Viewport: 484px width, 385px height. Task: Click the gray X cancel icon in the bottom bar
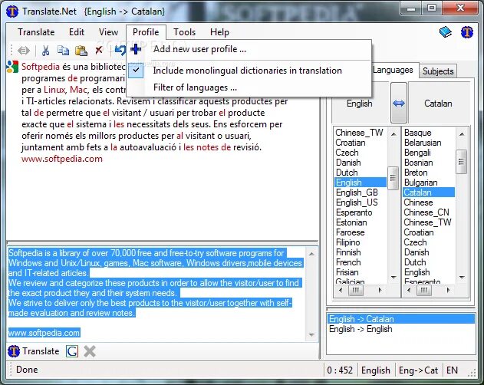(x=90, y=351)
